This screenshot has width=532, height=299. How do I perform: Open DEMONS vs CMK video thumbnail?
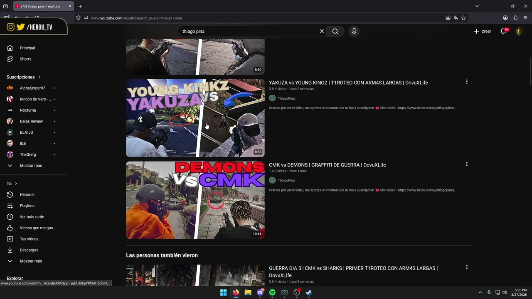click(195, 200)
